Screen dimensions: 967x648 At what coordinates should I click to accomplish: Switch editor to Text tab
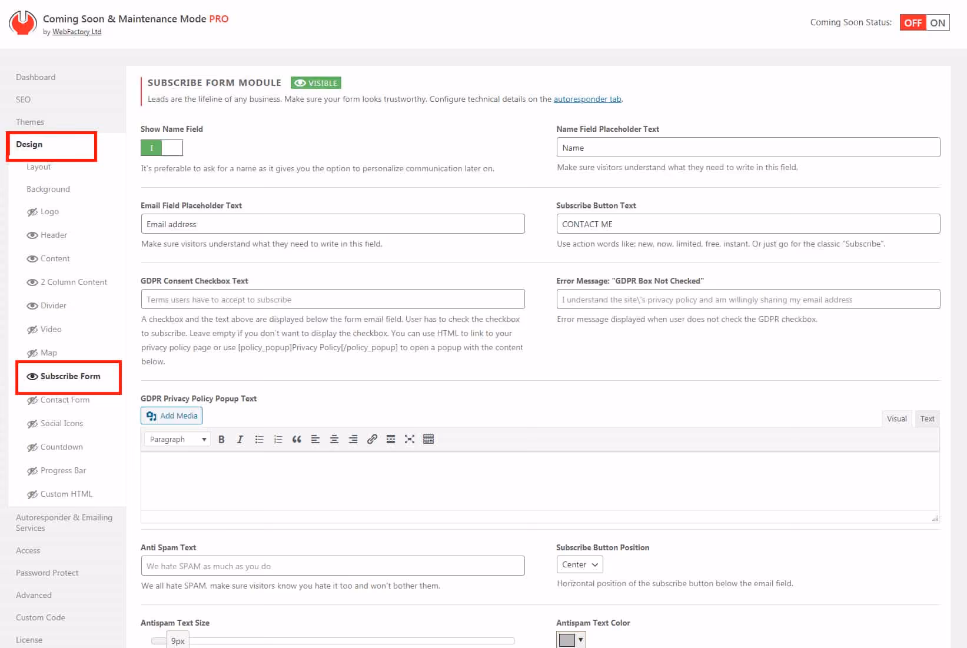927,418
